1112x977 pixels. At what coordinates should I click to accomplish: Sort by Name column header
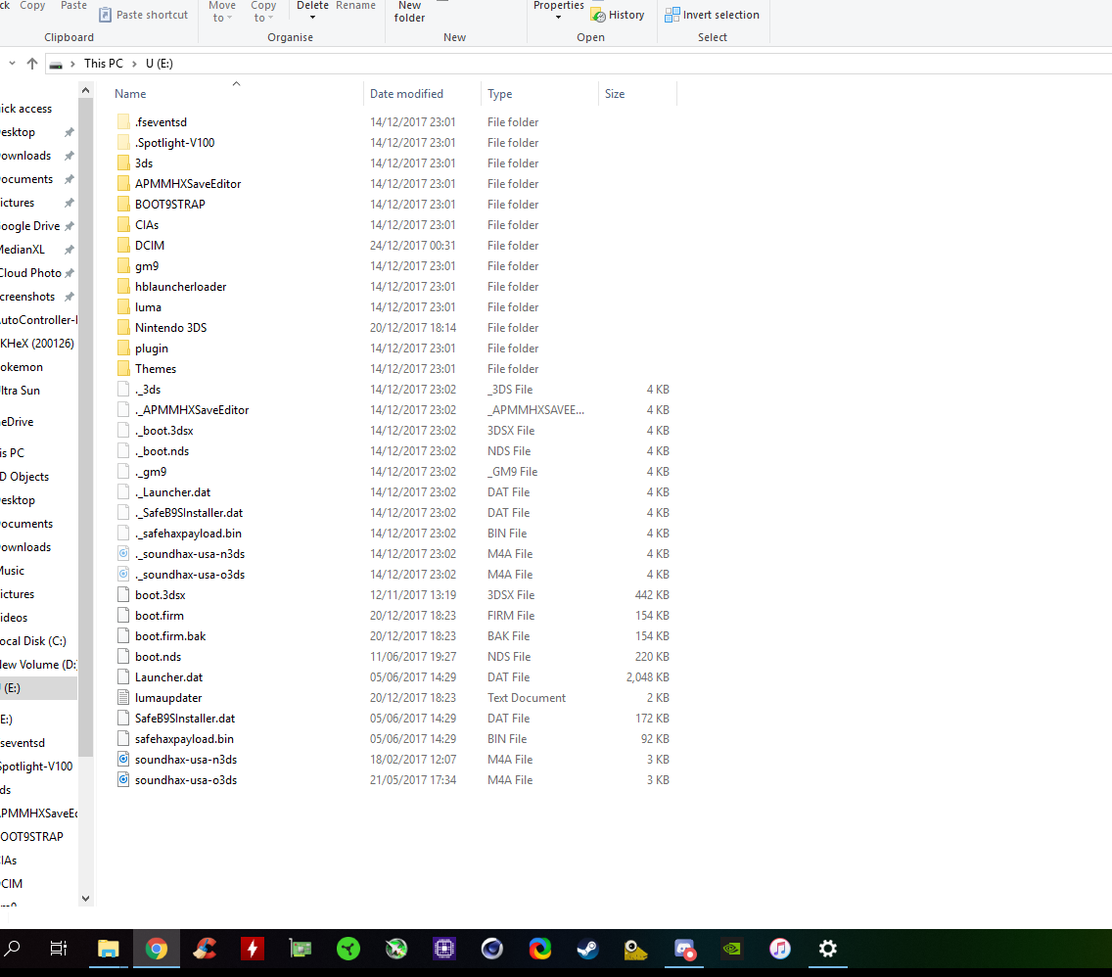(130, 94)
